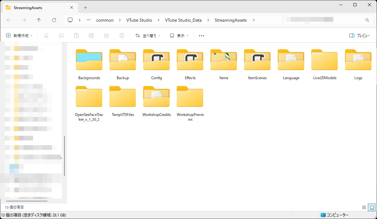Open the Backgrounds folder

(x=89, y=65)
